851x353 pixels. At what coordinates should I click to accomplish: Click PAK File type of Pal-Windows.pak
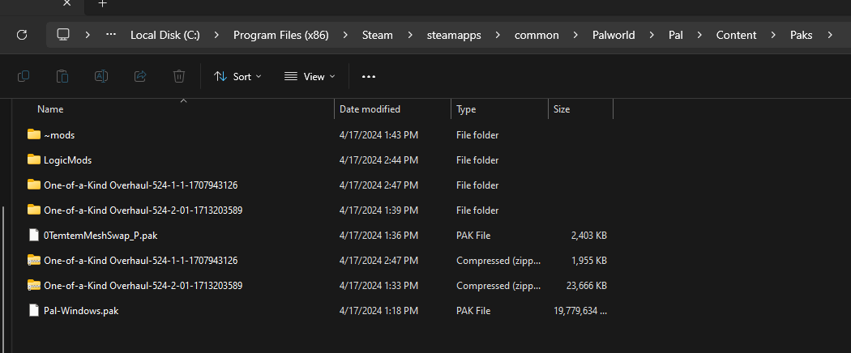[x=473, y=311]
